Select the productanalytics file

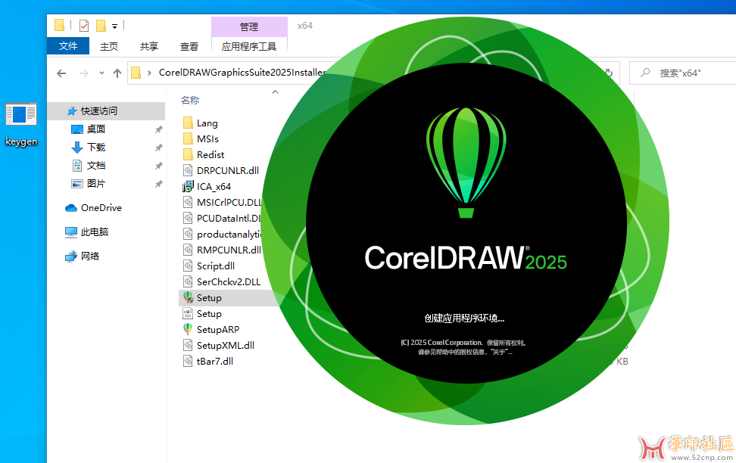click(229, 235)
